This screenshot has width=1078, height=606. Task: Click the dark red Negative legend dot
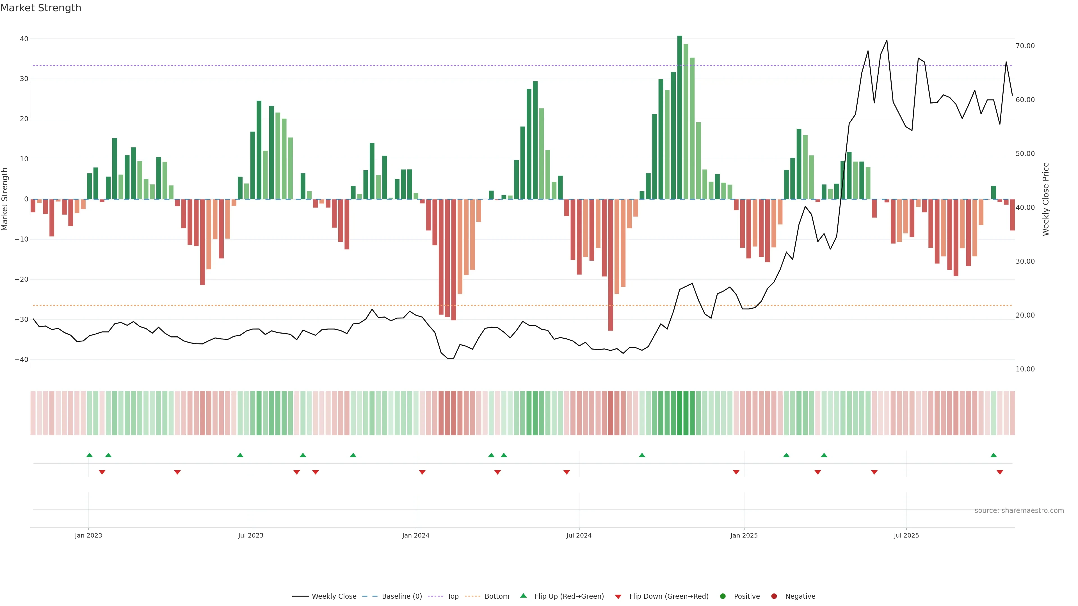tap(774, 596)
